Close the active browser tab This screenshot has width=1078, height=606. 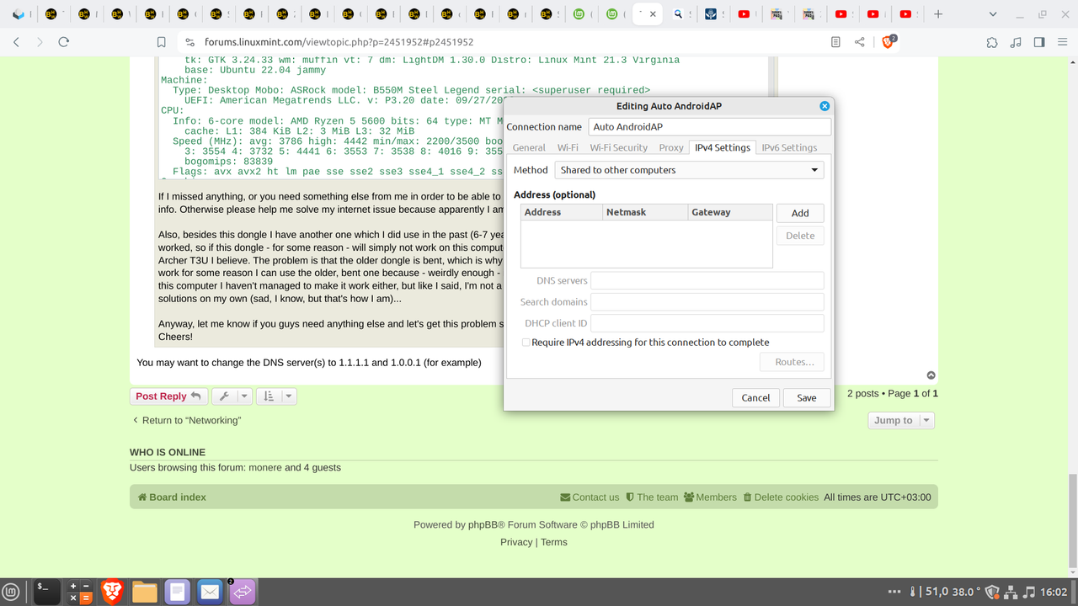point(654,14)
